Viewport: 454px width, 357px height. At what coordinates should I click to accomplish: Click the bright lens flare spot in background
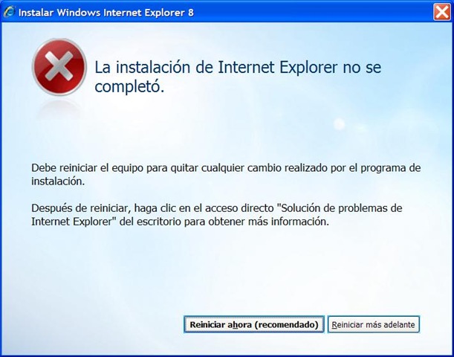(339, 124)
